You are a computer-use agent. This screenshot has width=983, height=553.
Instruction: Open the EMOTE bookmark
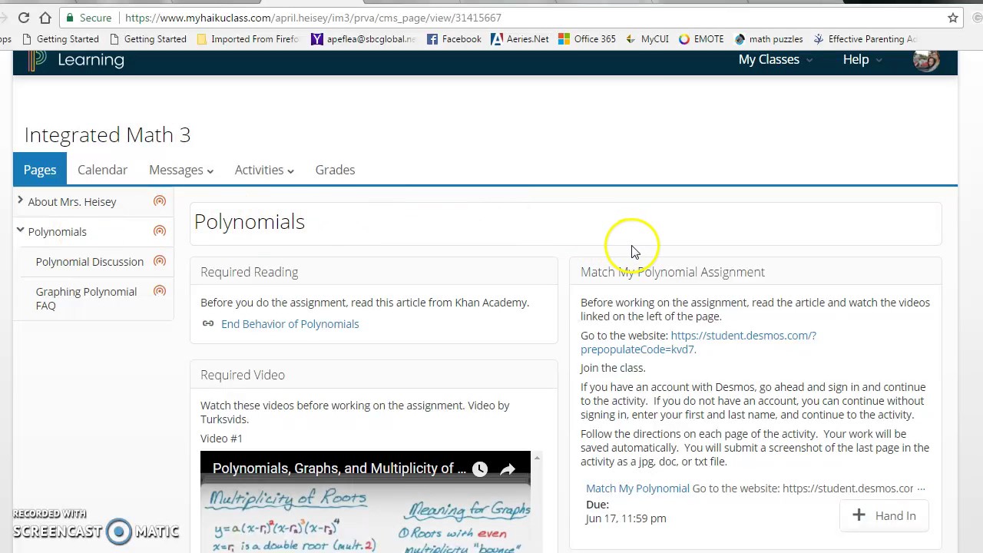pyautogui.click(x=701, y=39)
